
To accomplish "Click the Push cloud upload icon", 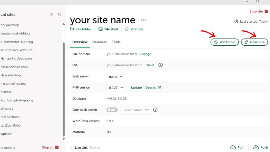I will point(256,148).
